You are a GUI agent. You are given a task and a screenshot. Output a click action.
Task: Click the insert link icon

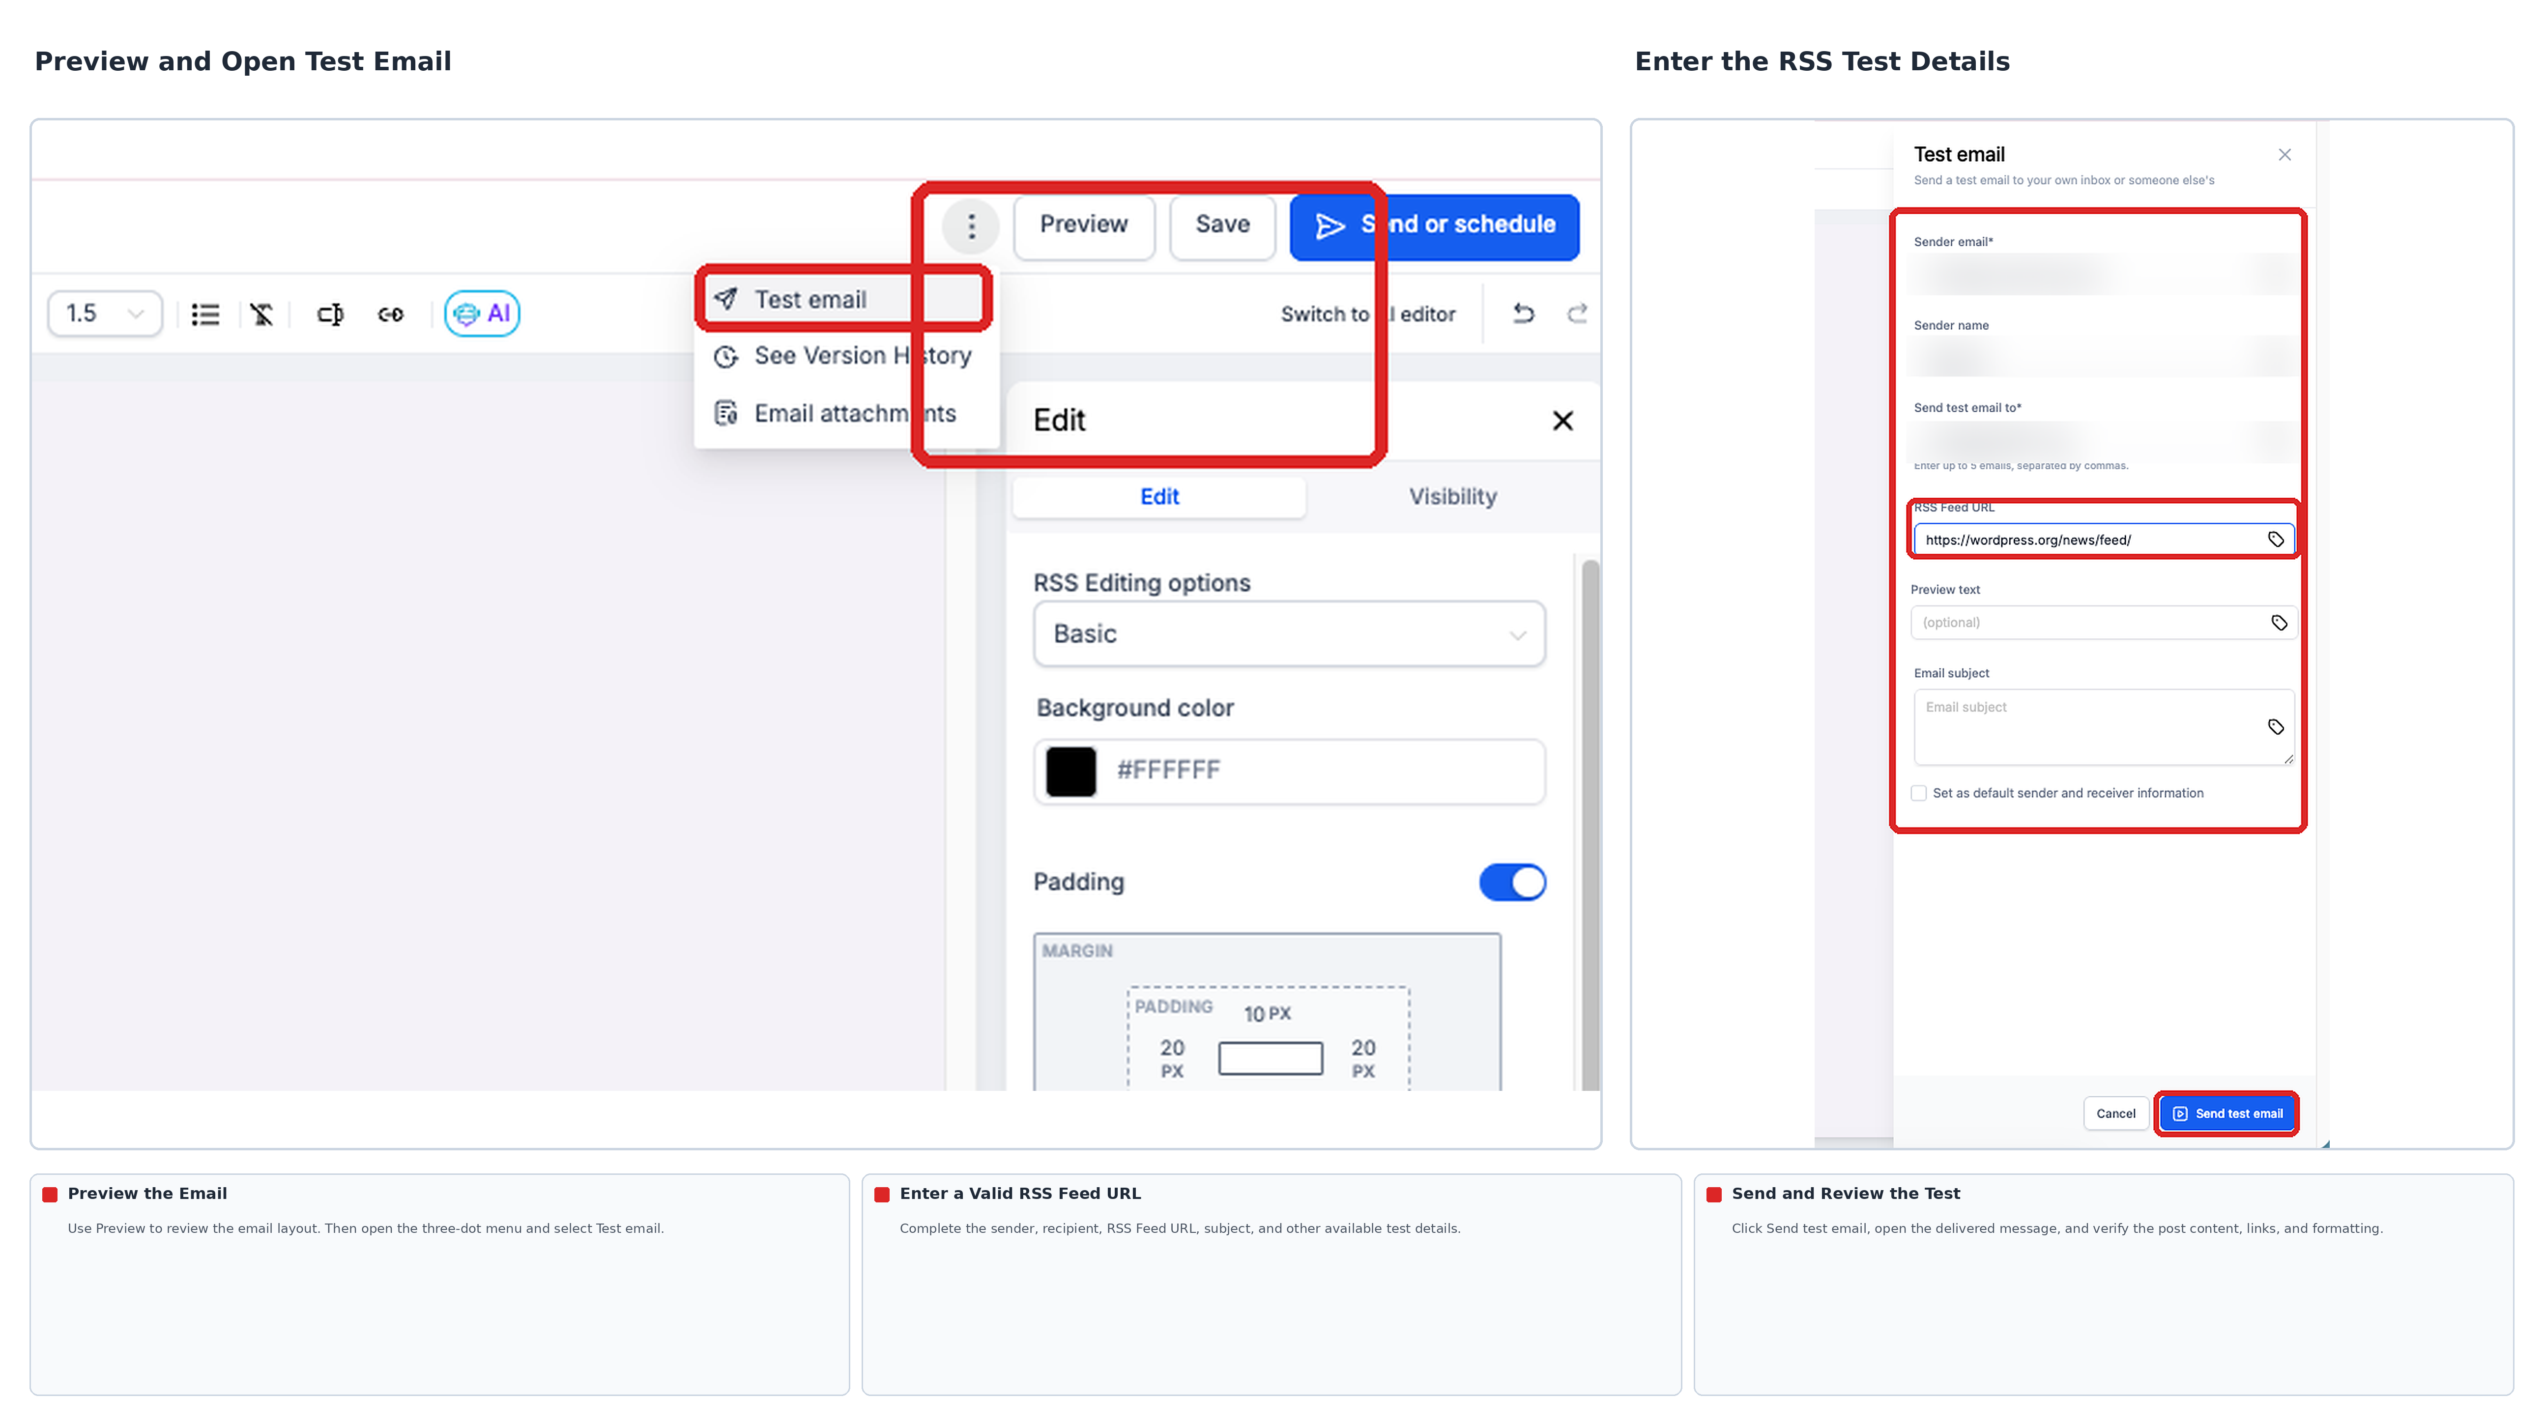coord(390,314)
